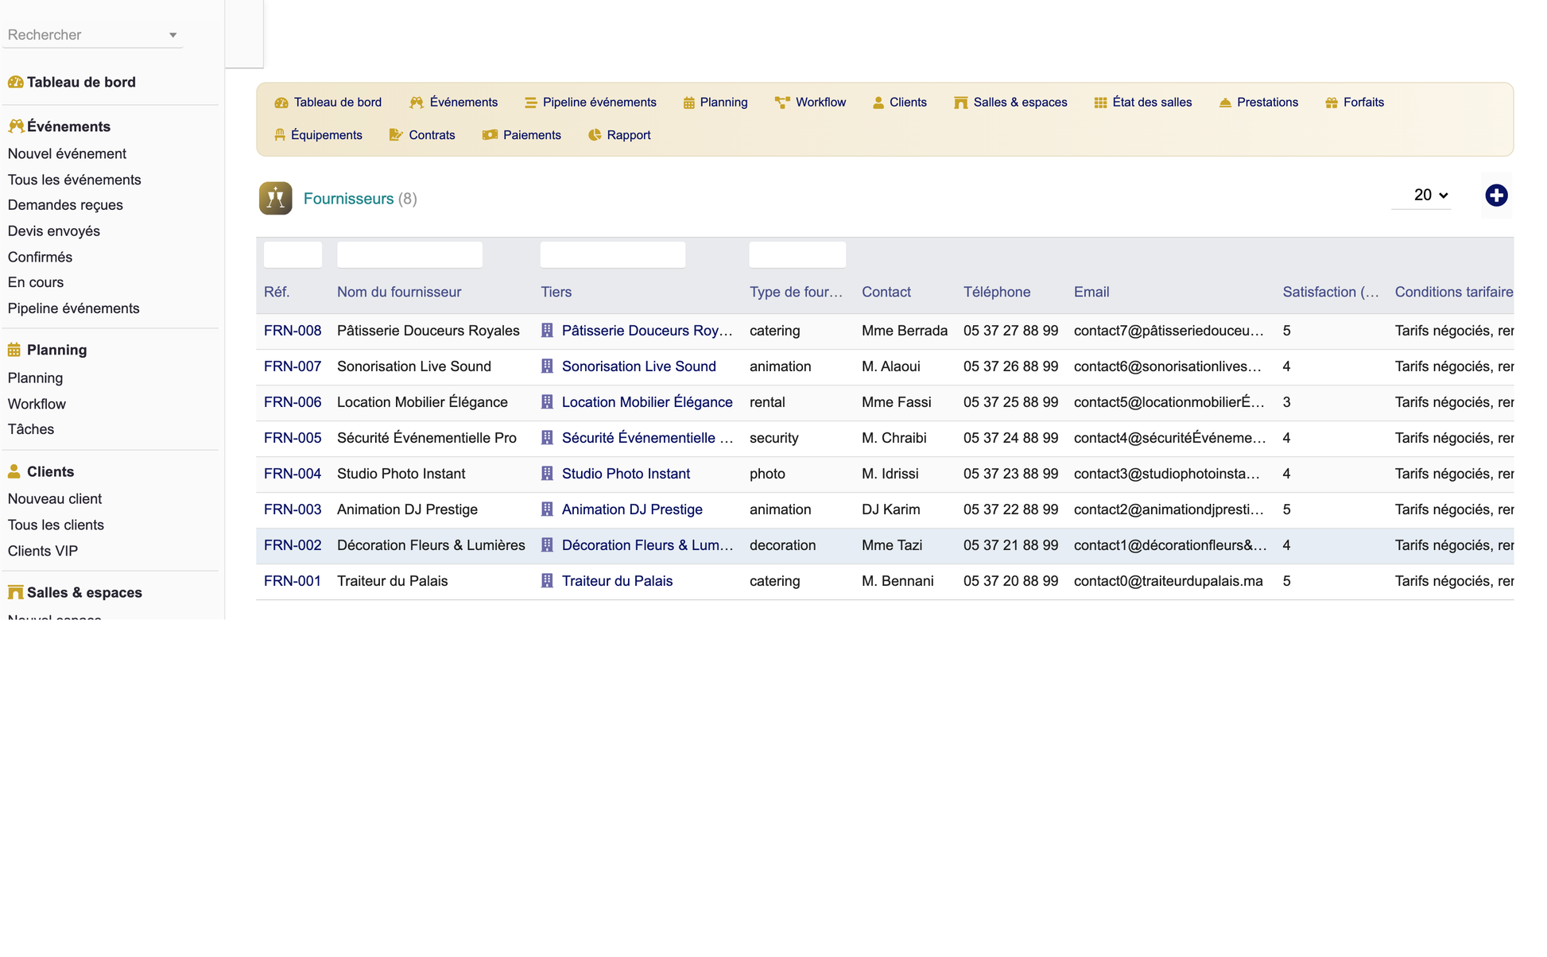Add a new fournisseur with plus icon

(1496, 196)
